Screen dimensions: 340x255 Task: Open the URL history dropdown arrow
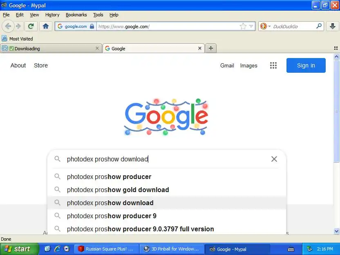pos(251,27)
